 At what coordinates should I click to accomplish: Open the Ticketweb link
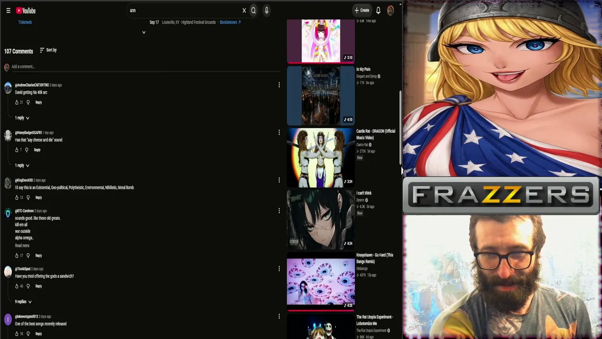point(25,22)
